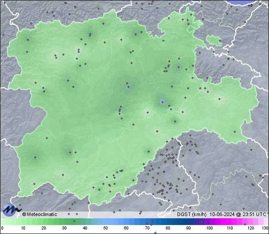This screenshot has height=234, width=269.
Task: Click the DGST (km/h) label
Action: tap(192, 214)
